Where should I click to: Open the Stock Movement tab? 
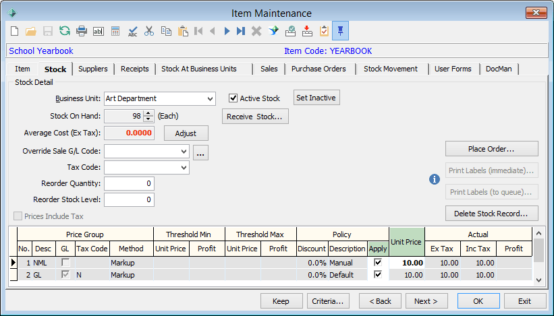coord(391,69)
